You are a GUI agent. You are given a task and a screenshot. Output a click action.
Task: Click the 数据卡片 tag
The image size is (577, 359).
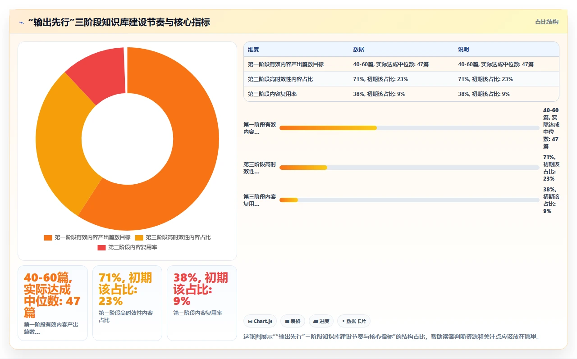(x=354, y=321)
